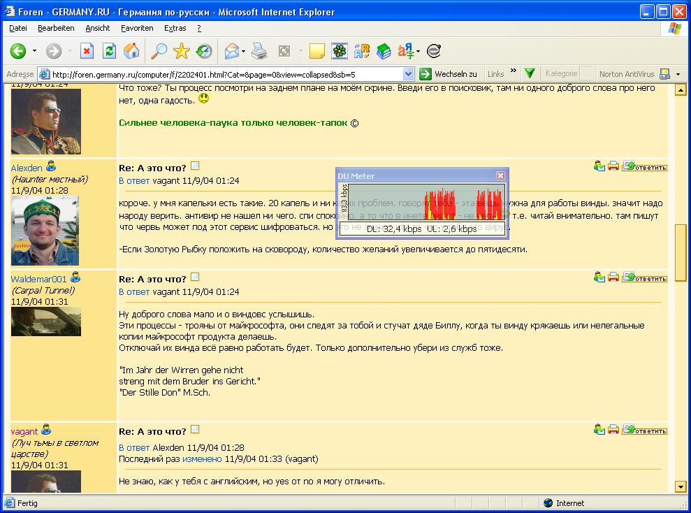The width and height of the screenshot is (691, 513).
Task: Click ответить in vagant's bottom post
Action: [x=644, y=430]
